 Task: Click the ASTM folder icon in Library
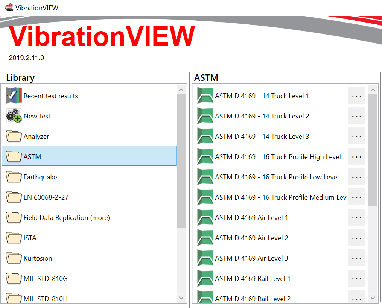(x=14, y=156)
